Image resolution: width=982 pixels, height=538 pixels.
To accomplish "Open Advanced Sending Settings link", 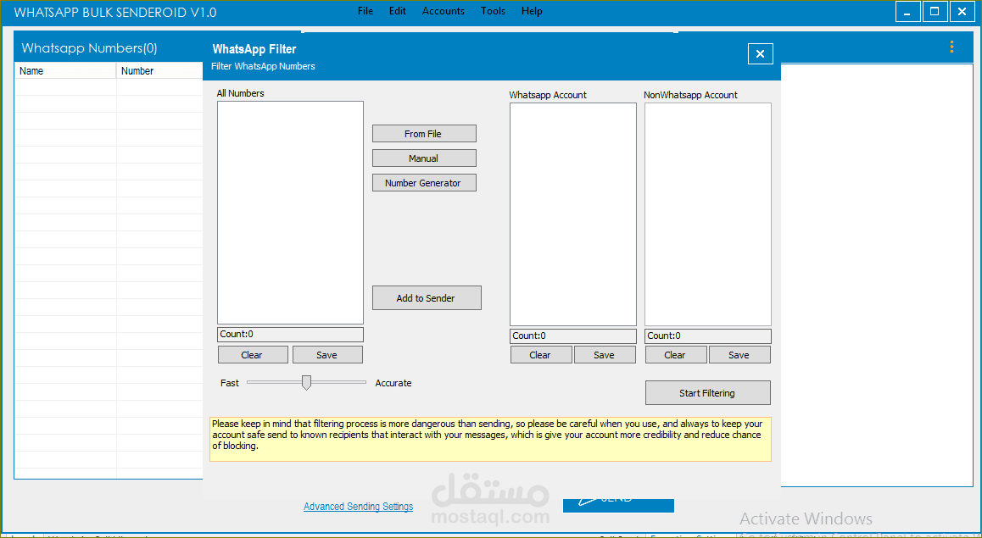I will point(358,506).
